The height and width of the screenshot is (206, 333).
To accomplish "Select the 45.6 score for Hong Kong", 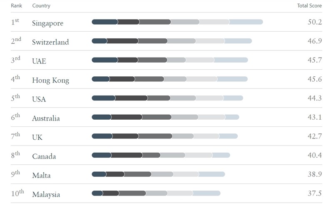I will tap(314, 79).
